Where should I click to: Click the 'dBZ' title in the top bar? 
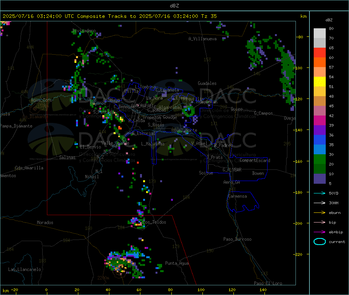click(x=174, y=6)
